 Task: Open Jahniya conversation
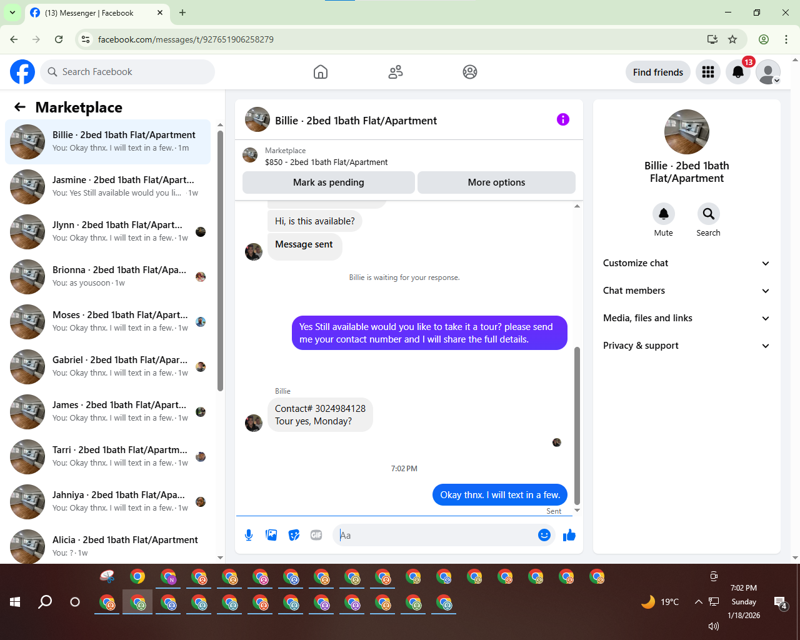(107, 502)
